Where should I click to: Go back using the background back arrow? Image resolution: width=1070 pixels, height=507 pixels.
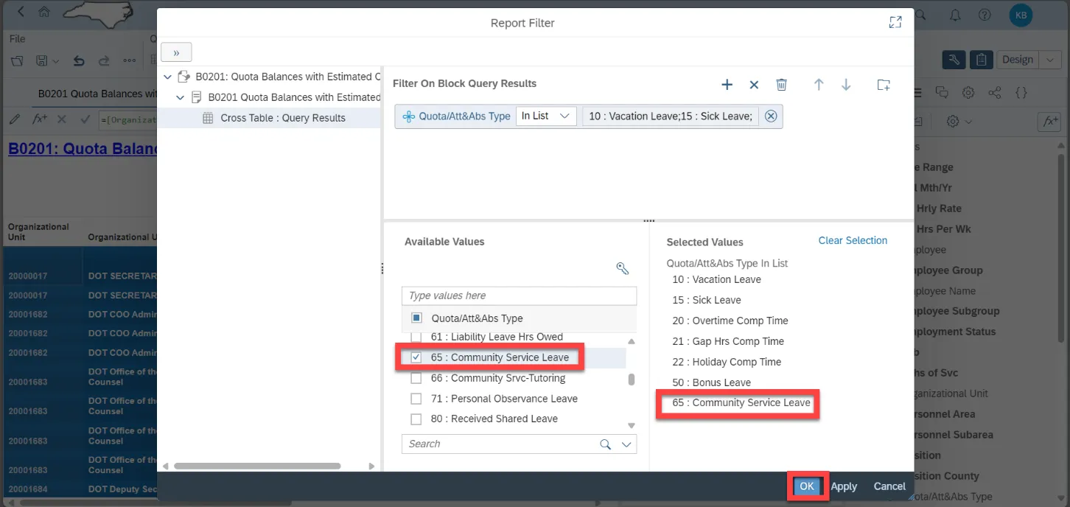[x=20, y=13]
